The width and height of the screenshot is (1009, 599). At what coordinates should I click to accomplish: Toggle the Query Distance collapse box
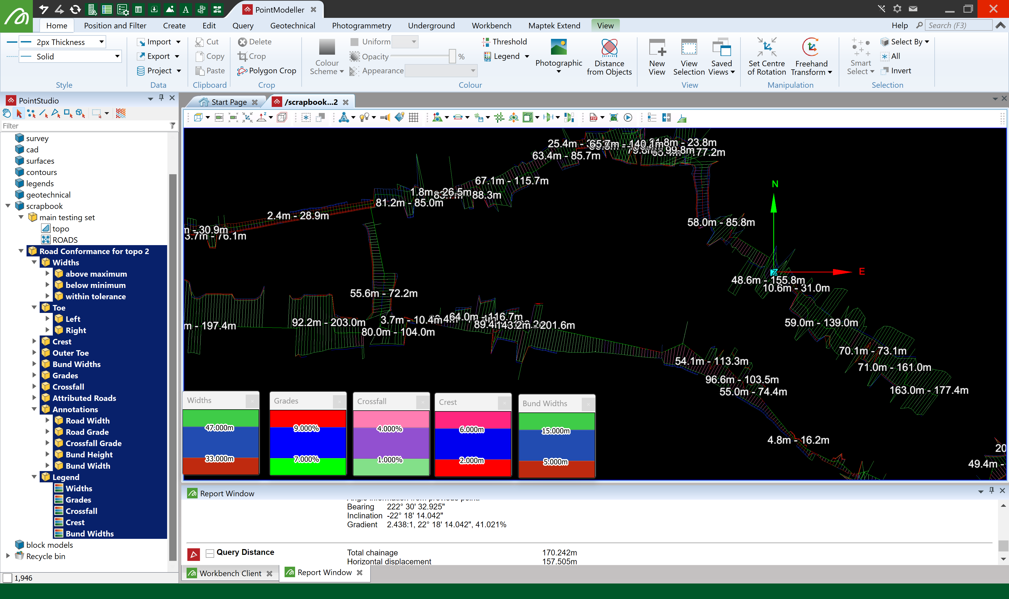pos(209,553)
